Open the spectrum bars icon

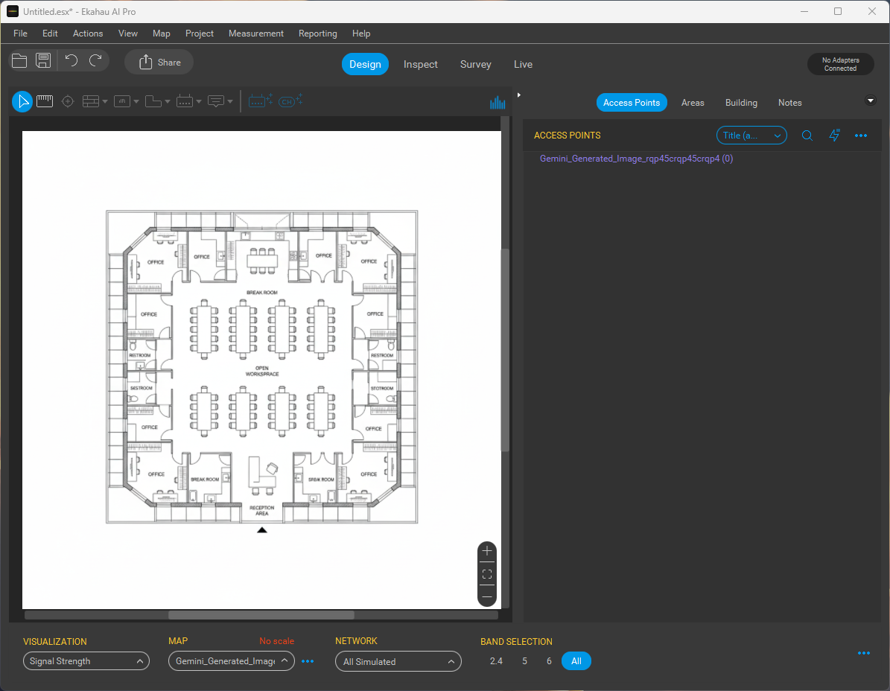(498, 102)
